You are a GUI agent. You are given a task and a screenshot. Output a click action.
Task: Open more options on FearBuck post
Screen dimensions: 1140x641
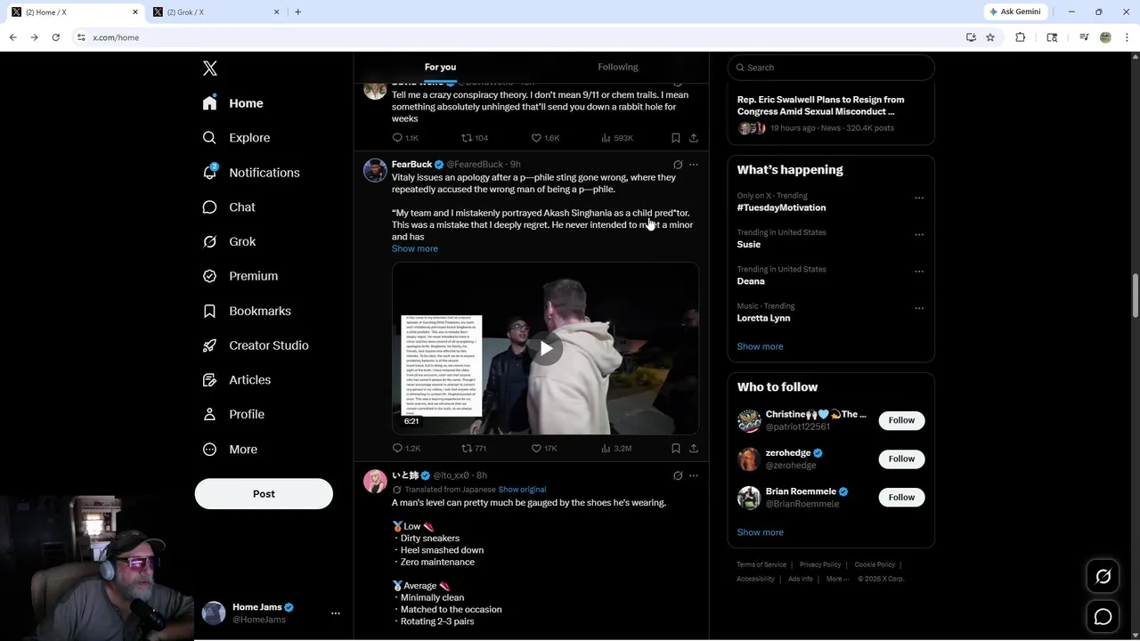[694, 165]
